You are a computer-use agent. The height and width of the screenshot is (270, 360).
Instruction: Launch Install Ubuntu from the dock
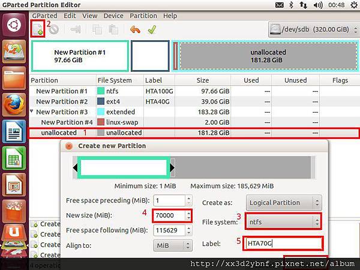(x=14, y=51)
